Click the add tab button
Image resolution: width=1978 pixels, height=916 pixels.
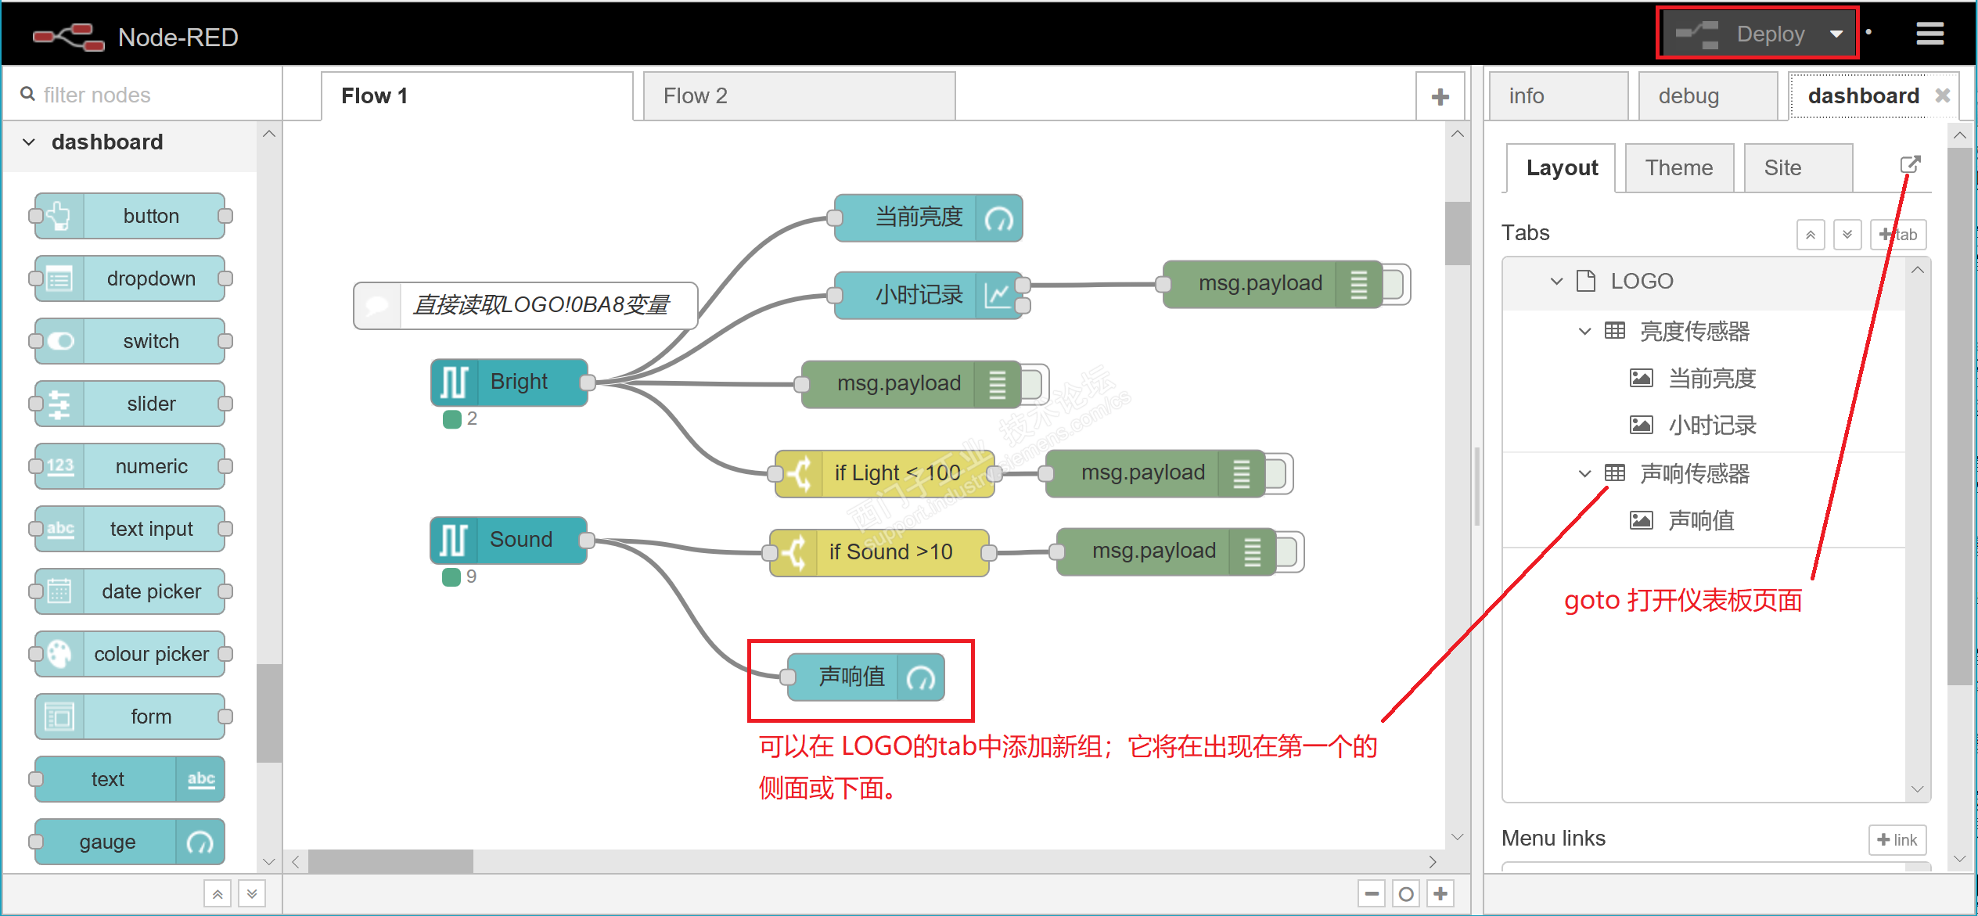point(1898,235)
